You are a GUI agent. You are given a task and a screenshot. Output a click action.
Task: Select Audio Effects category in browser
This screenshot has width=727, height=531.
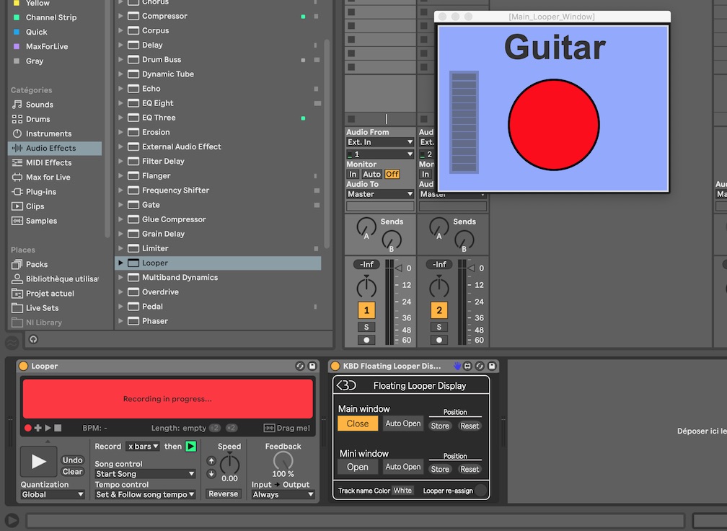[50, 148]
